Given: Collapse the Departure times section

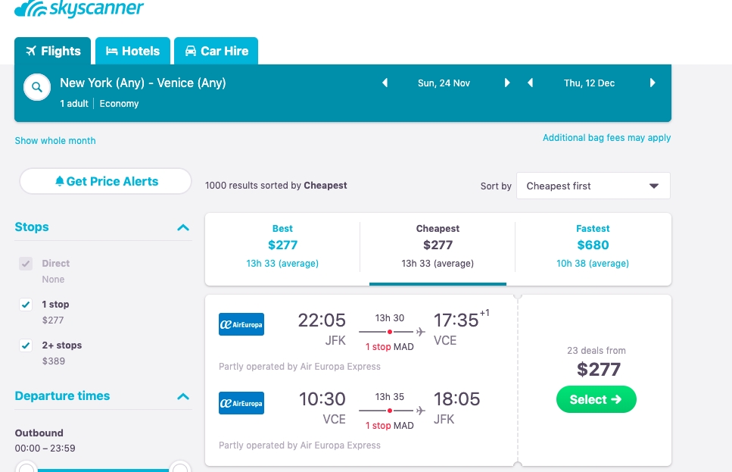Looking at the screenshot, I should (x=183, y=396).
